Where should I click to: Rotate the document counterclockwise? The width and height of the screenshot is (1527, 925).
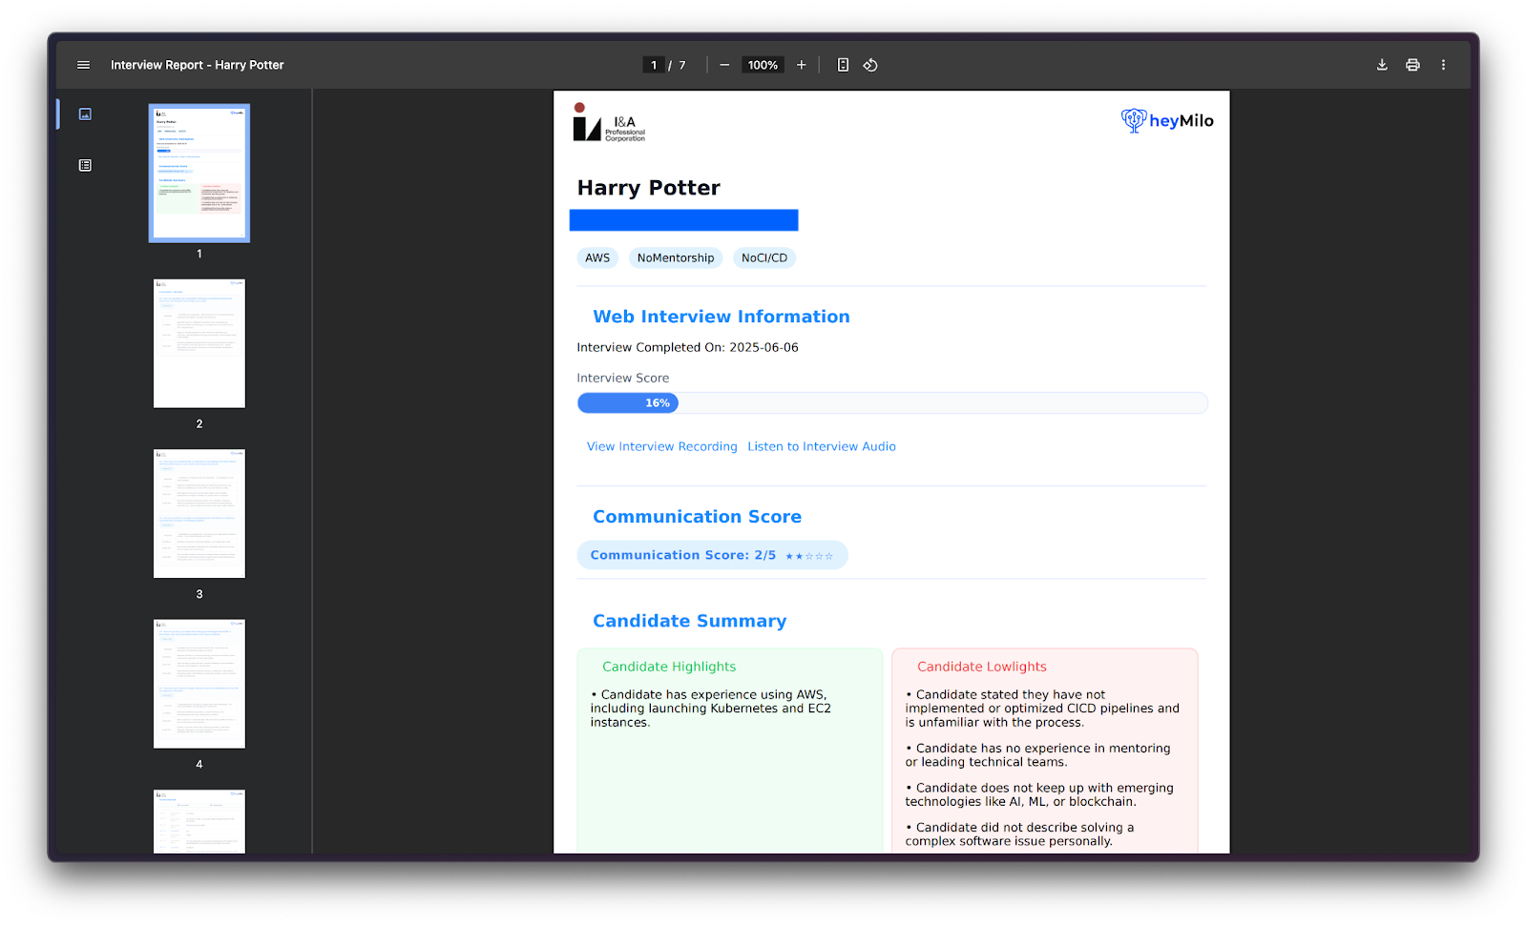(870, 65)
